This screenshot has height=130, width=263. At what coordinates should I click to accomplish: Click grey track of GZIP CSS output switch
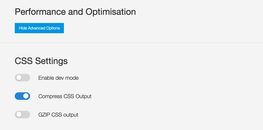pos(26,115)
